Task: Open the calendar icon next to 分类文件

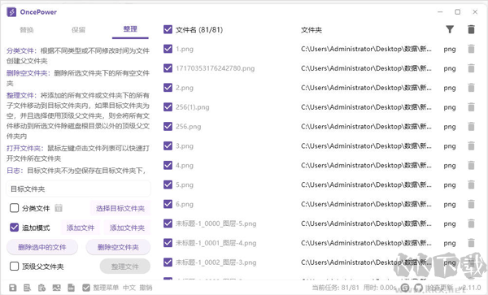Action: [59, 208]
